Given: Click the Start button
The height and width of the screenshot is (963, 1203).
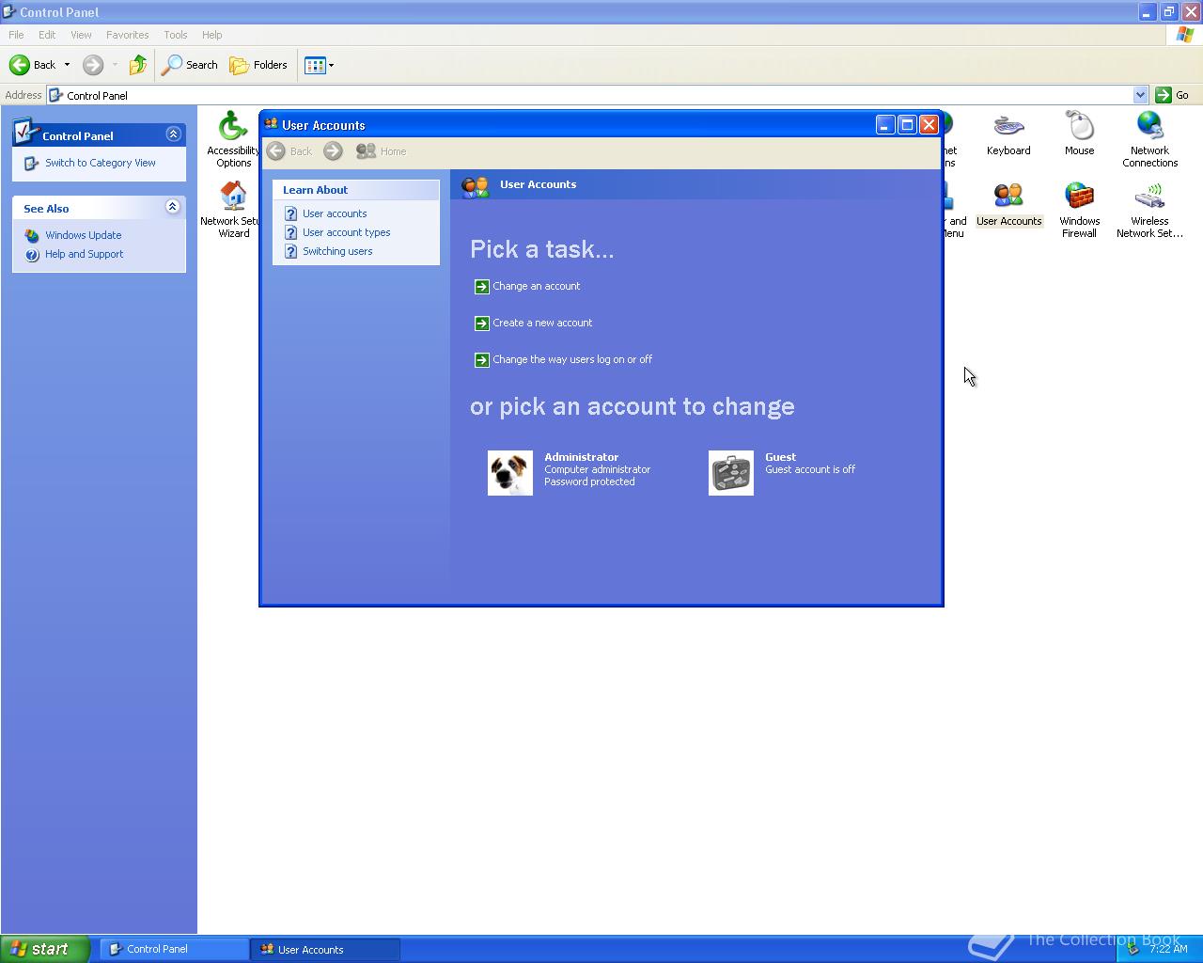Looking at the screenshot, I should click(44, 949).
